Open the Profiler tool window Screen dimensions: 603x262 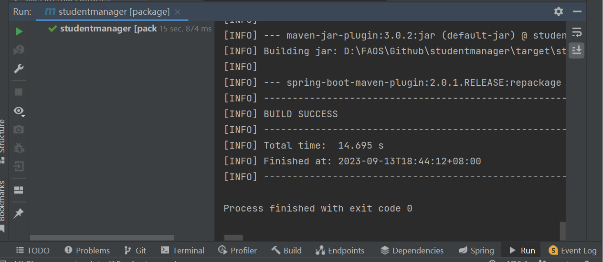pos(238,251)
